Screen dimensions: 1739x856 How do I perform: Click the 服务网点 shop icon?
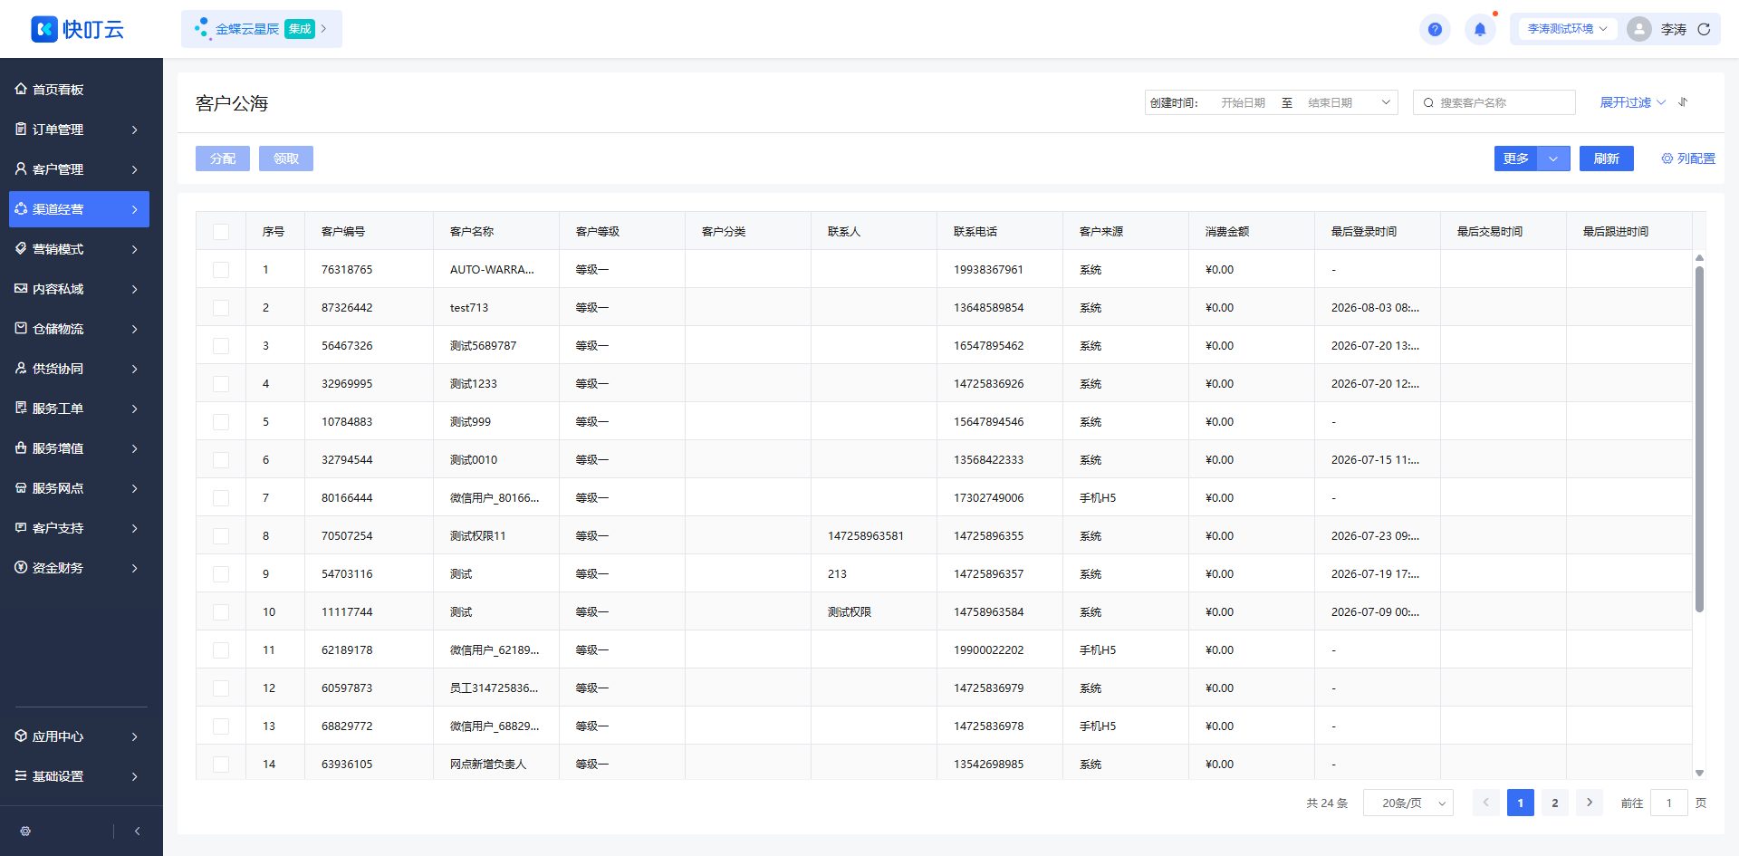21,487
